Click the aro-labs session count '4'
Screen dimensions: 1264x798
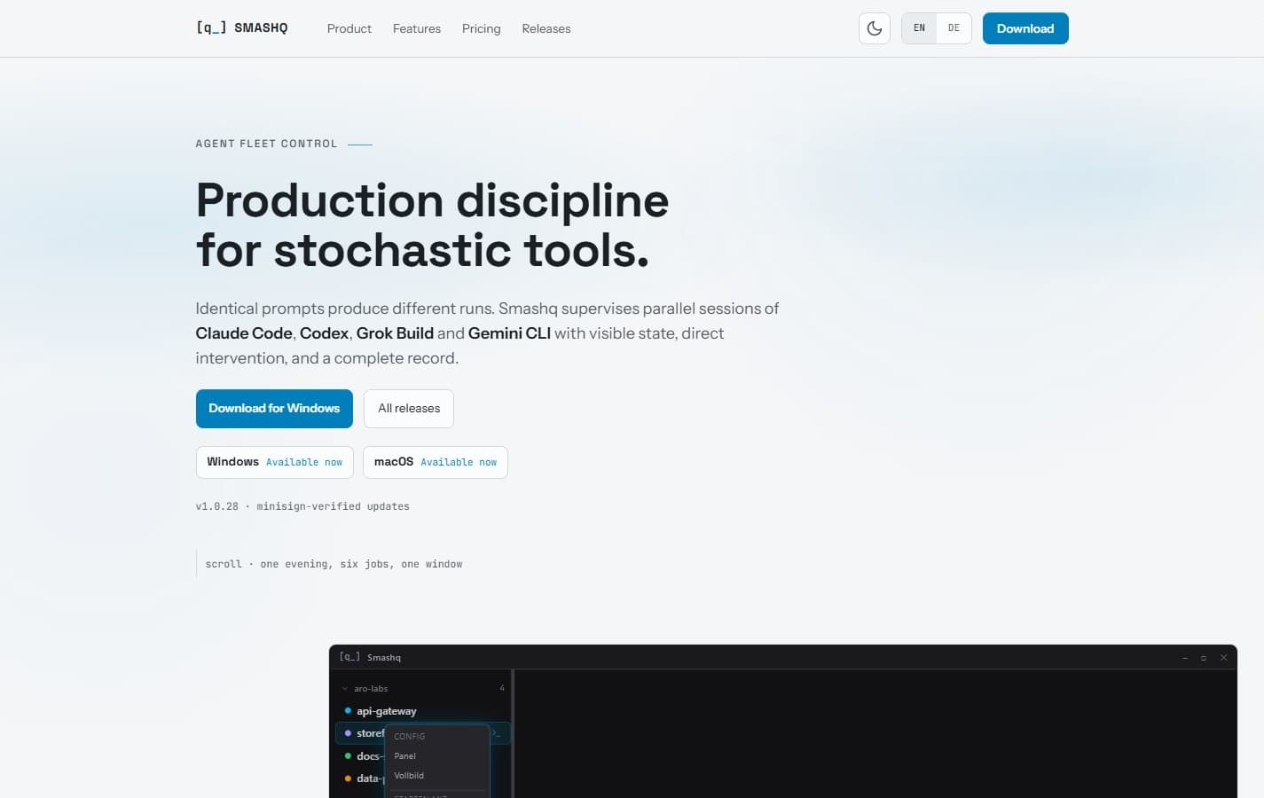coord(502,688)
